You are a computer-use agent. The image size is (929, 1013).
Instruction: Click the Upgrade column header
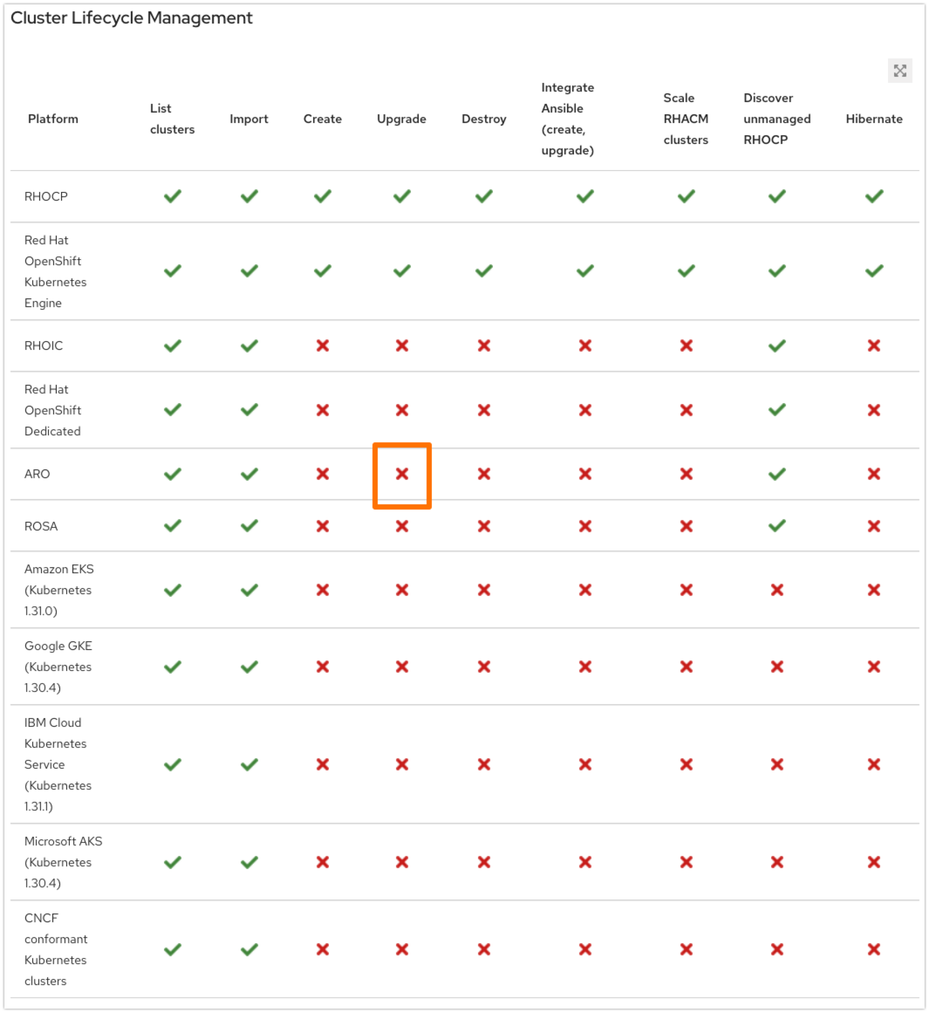[x=401, y=119]
